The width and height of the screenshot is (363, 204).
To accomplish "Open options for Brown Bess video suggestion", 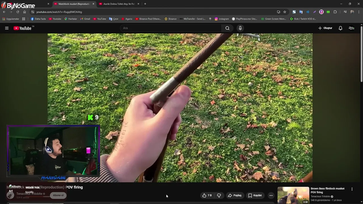I will tap(352, 189).
